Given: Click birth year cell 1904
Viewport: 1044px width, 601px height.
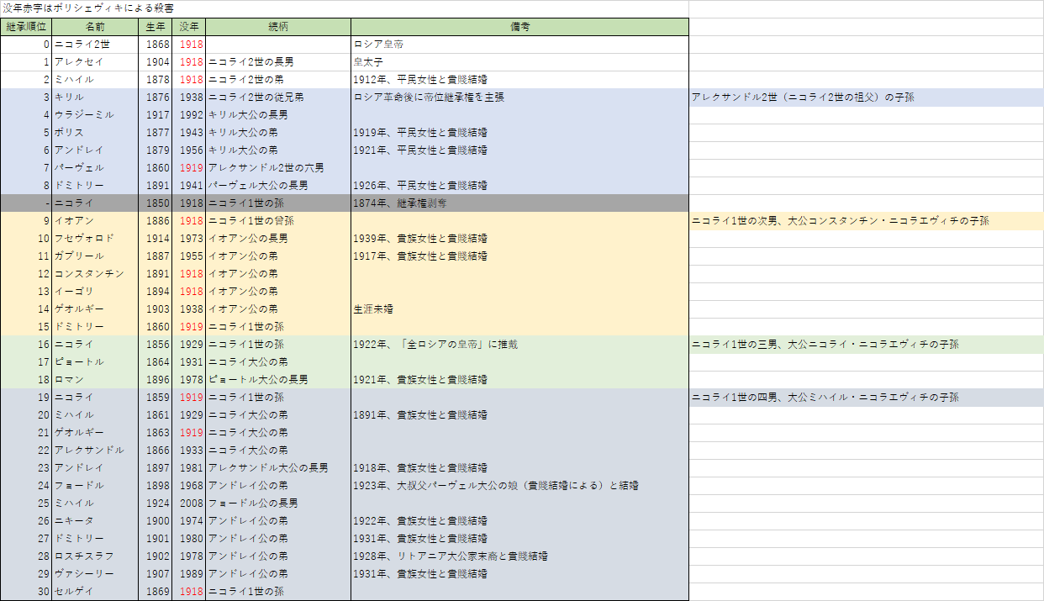Looking at the screenshot, I should tap(156, 62).
